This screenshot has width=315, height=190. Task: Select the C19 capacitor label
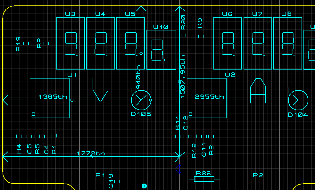click(x=111, y=181)
